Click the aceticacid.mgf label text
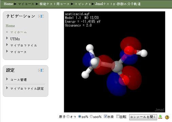172x122 pixels. click(x=77, y=14)
